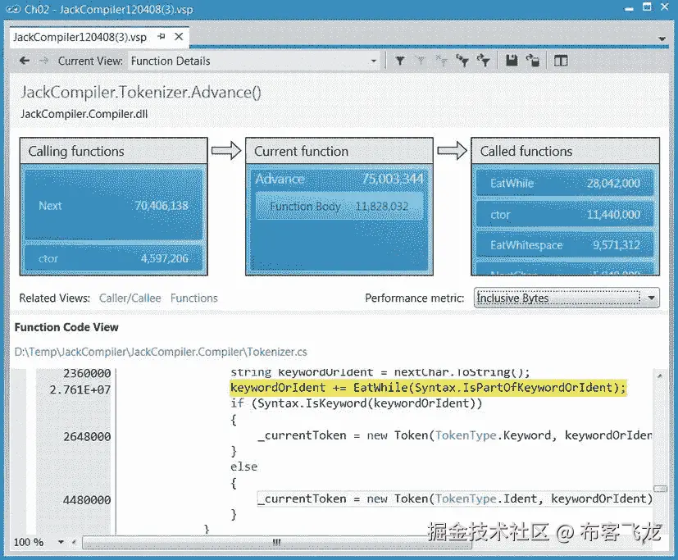
Task: Click the TokenType.Ident code line
Action: (x=454, y=499)
